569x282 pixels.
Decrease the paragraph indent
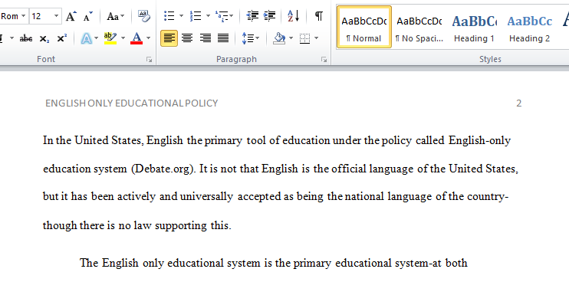click(252, 16)
